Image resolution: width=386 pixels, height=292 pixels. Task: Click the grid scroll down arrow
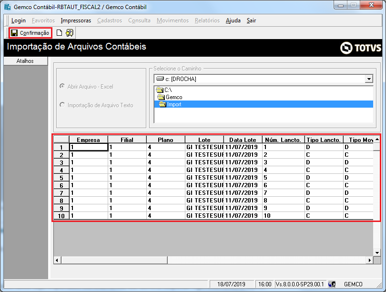coord(377,252)
